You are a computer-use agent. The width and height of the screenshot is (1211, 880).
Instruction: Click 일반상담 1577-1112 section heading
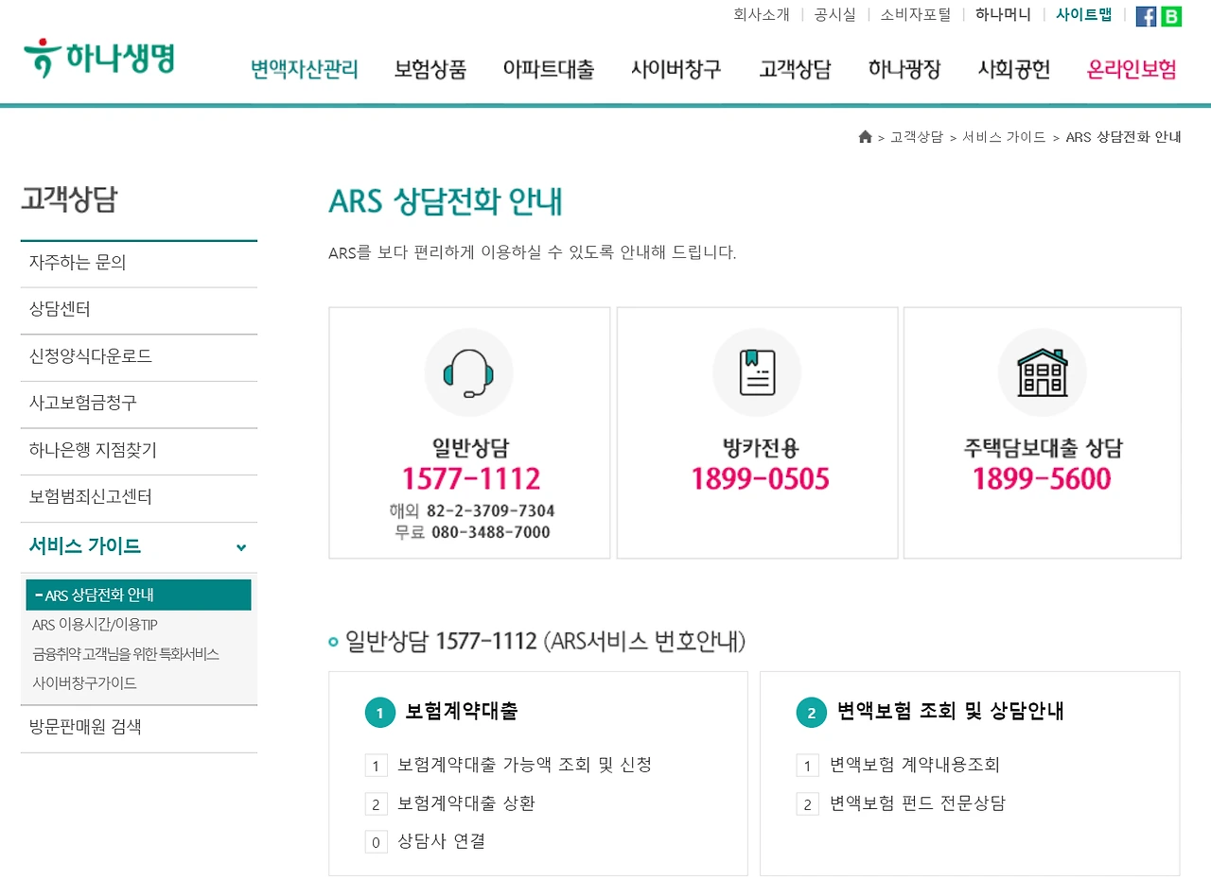click(545, 642)
